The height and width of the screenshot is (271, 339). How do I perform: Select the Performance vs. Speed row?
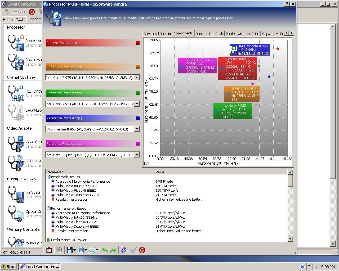click(167, 208)
